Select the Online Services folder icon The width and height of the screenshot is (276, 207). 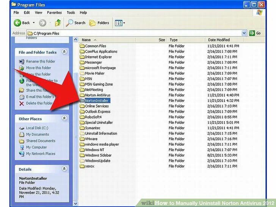pyautogui.click(x=82, y=106)
